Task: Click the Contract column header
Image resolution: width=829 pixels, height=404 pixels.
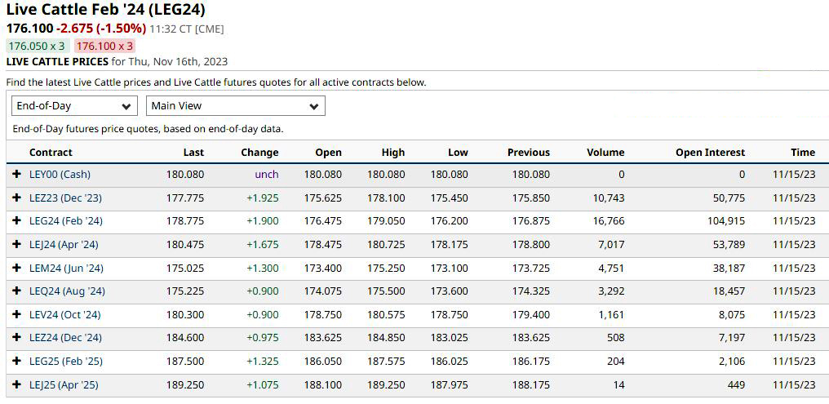Action: pos(51,153)
